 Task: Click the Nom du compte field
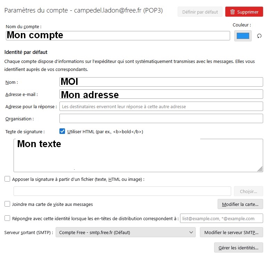point(118,35)
